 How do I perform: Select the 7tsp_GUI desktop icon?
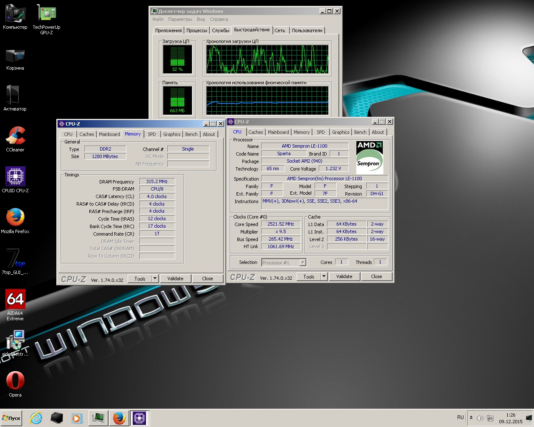coord(15,261)
